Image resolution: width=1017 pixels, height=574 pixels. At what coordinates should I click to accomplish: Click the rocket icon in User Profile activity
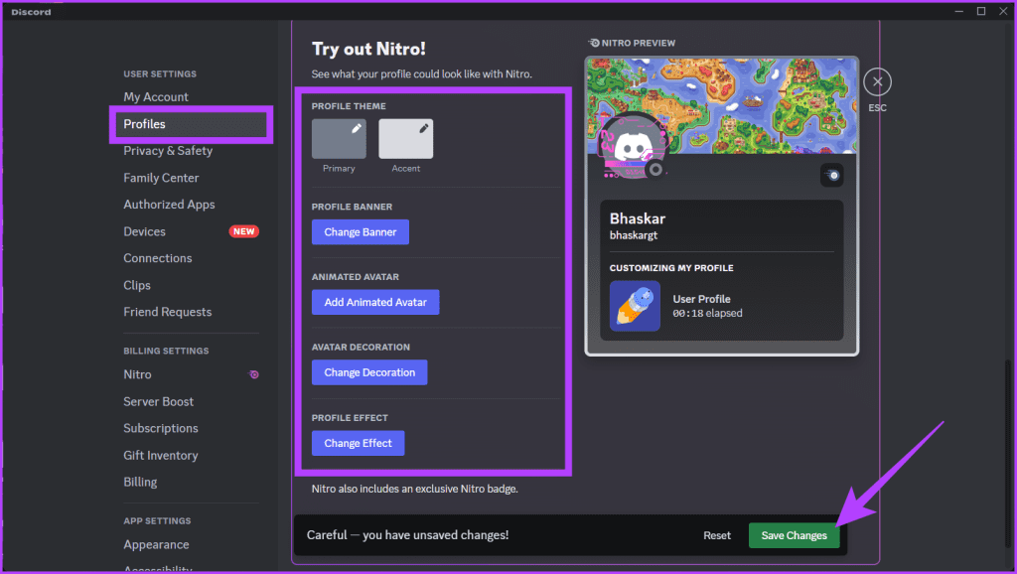tap(636, 304)
